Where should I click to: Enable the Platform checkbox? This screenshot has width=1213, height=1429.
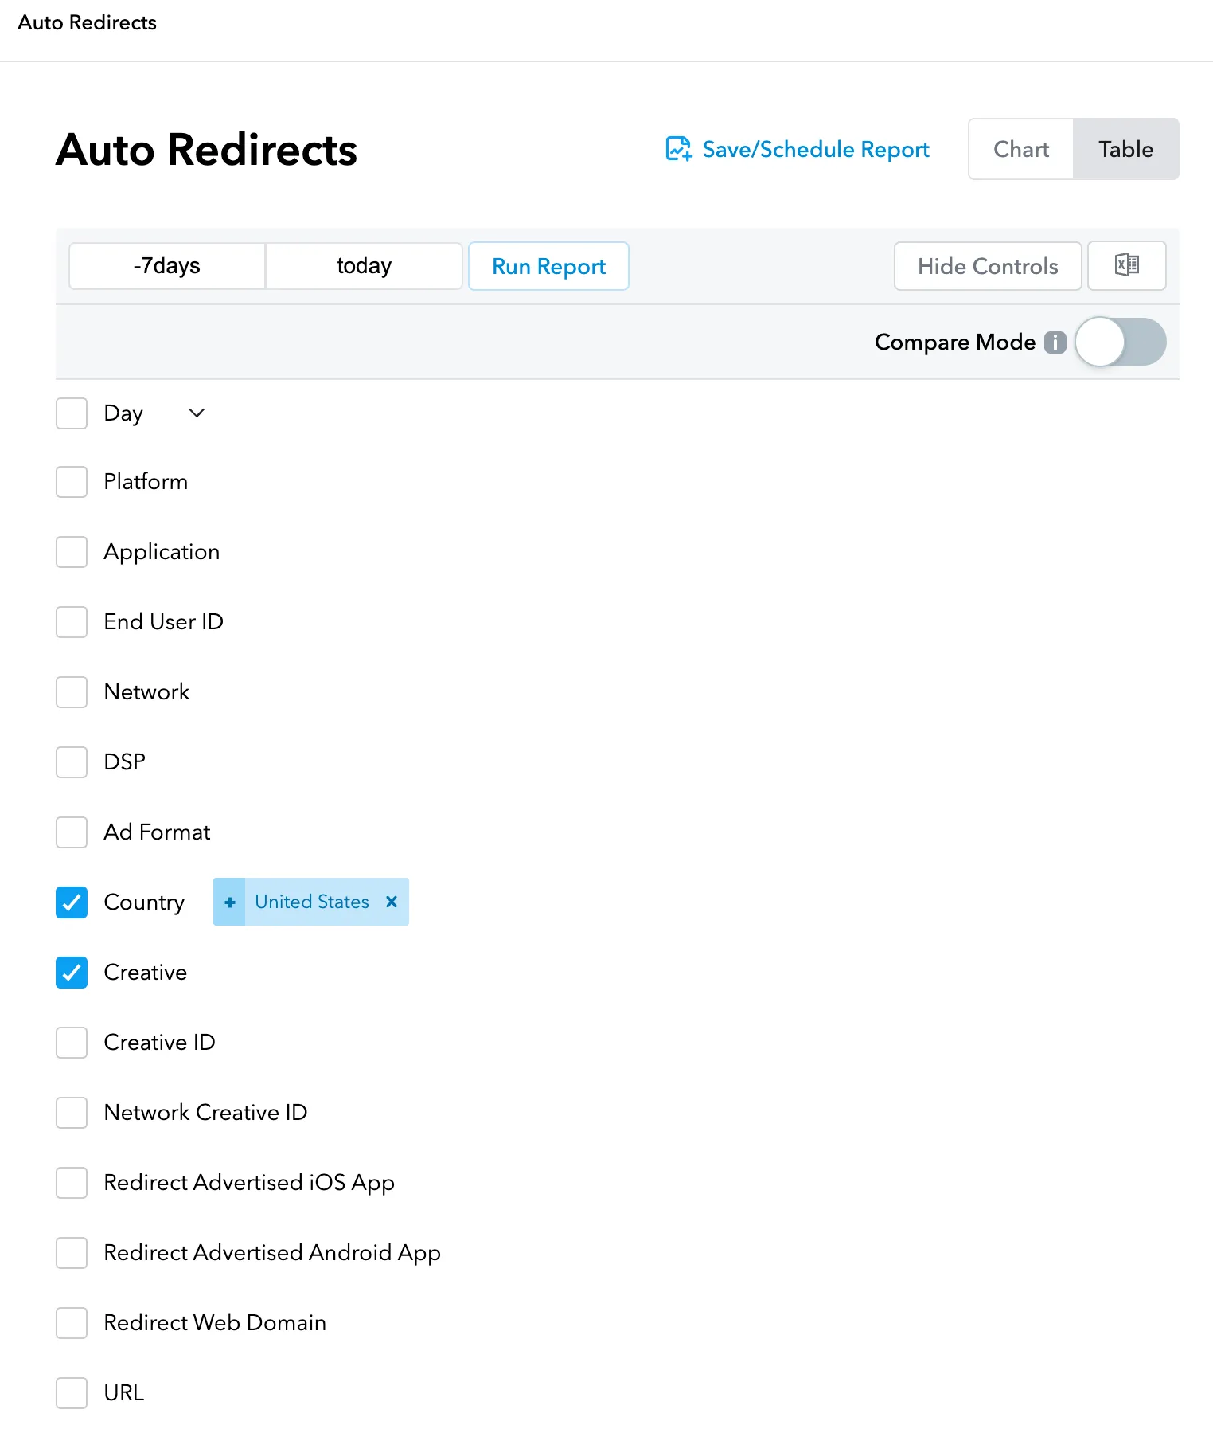[x=72, y=481]
